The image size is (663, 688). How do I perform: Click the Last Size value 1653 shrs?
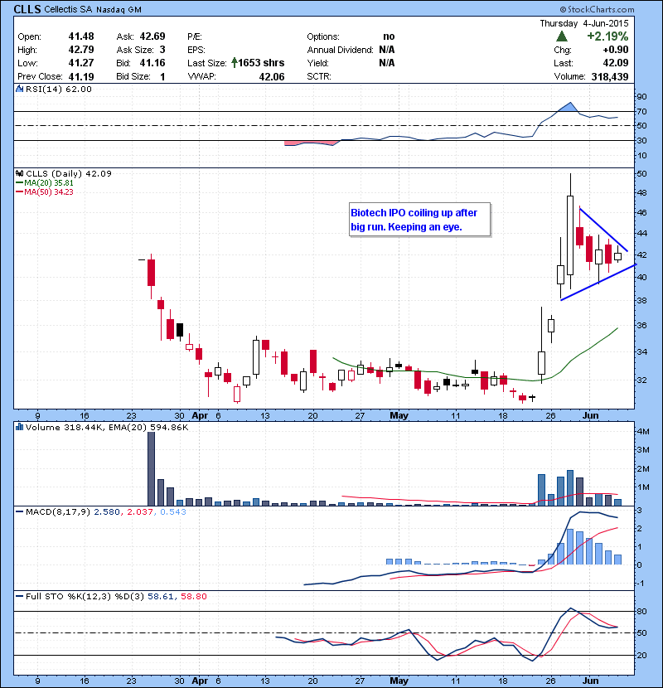[x=261, y=63]
